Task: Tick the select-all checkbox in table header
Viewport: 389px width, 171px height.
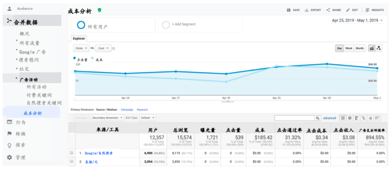Action: pos(72,128)
